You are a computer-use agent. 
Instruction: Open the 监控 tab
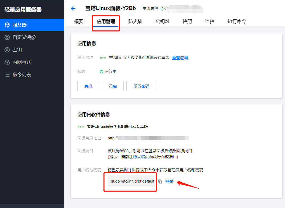(210, 21)
